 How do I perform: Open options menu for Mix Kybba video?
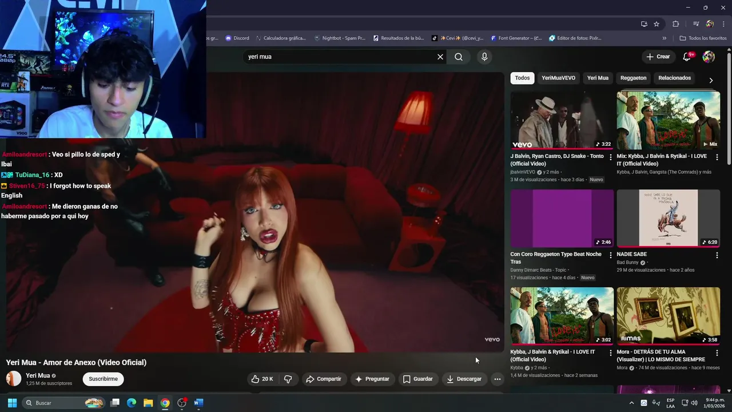point(717,157)
